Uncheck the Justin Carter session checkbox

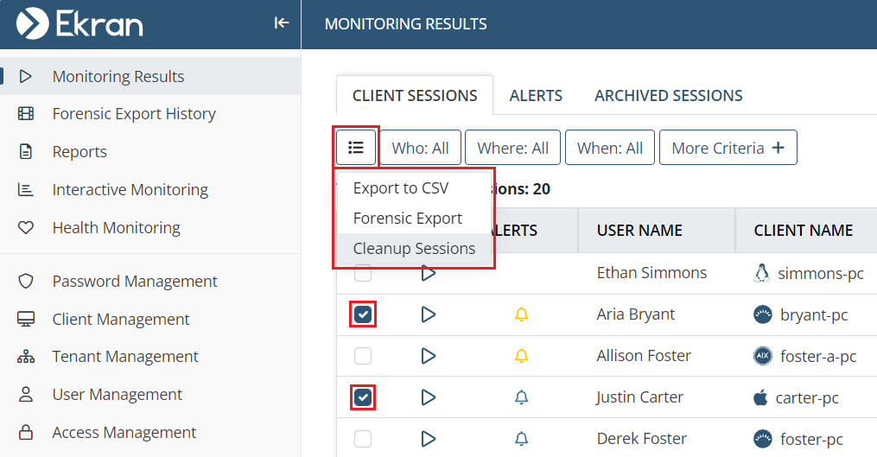tap(363, 397)
